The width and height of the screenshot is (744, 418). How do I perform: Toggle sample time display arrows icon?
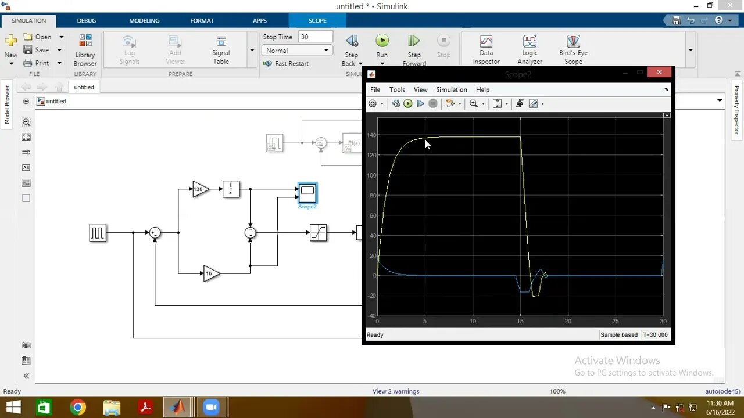coord(26,152)
